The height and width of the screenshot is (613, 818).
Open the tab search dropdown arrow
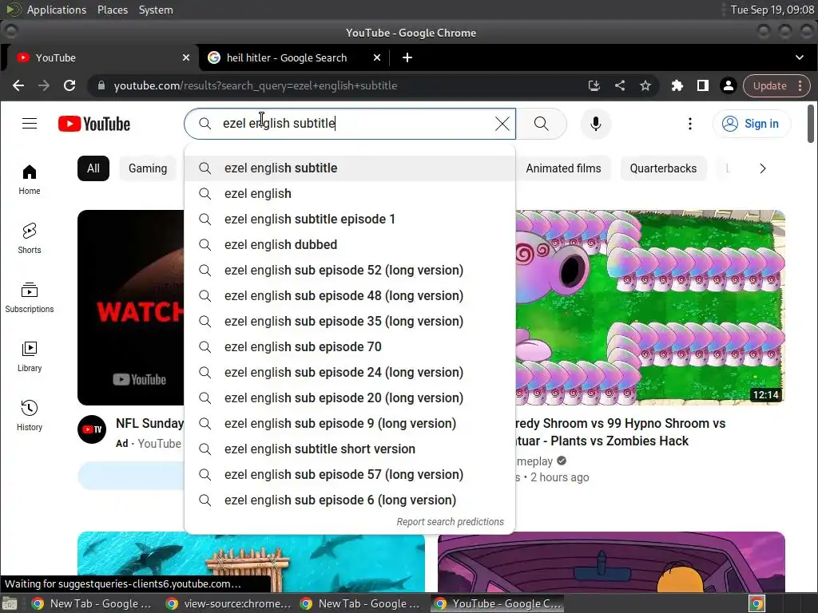(x=799, y=57)
